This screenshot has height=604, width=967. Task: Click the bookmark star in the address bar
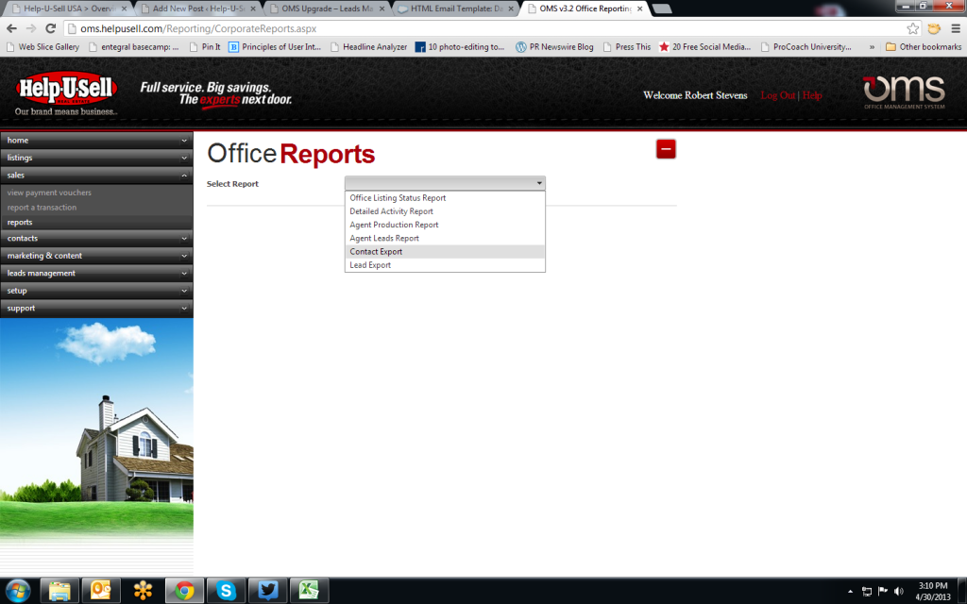tap(912, 29)
